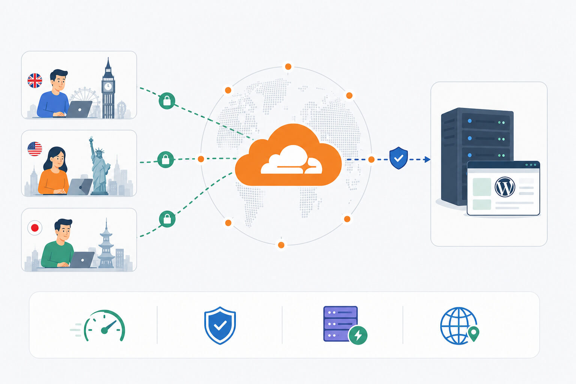
Task: Click the blue shield checkmark before the server
Action: click(399, 158)
